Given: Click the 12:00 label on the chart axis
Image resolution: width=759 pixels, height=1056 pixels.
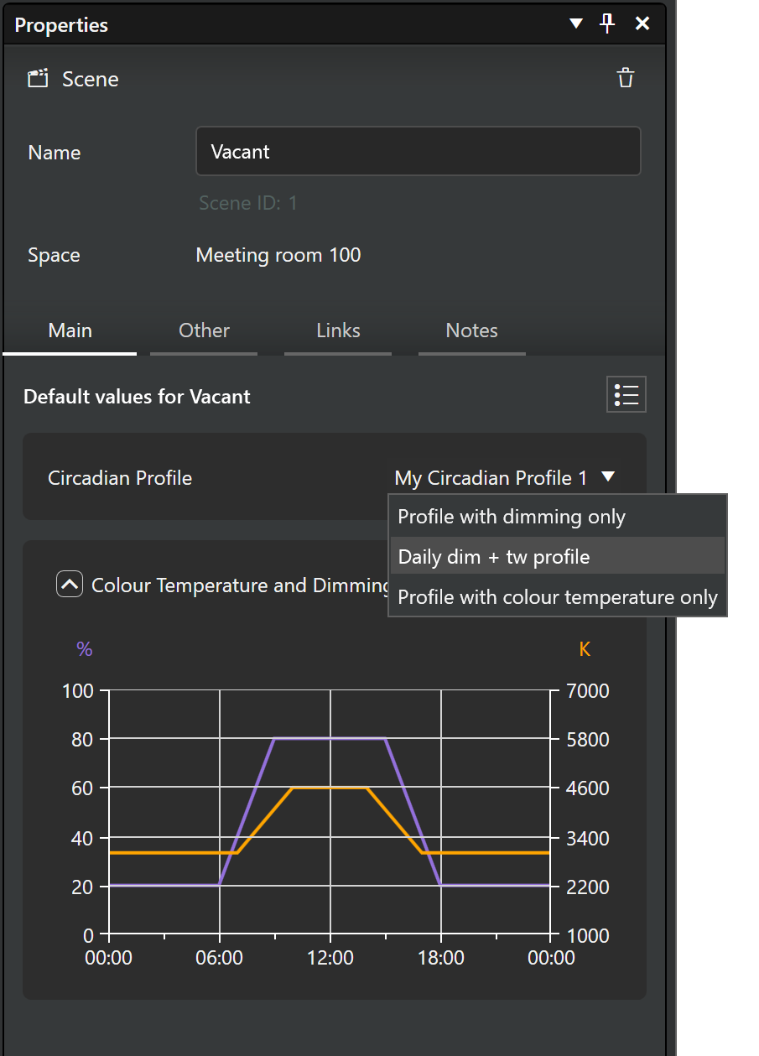Looking at the screenshot, I should 330,958.
